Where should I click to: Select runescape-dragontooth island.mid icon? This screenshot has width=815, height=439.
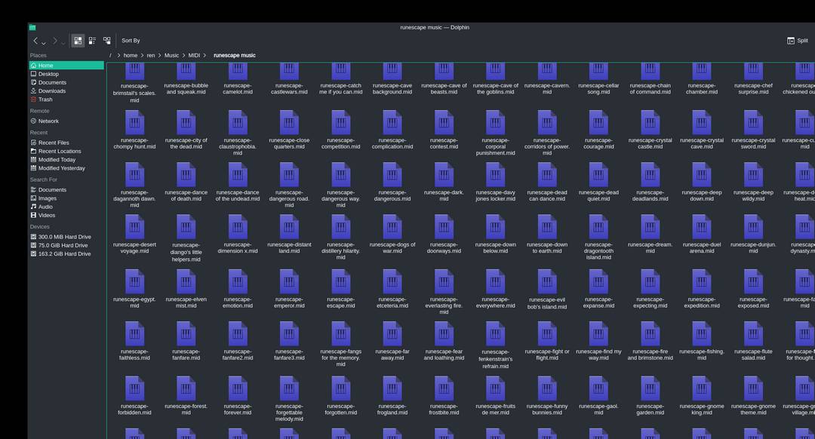(x=598, y=227)
